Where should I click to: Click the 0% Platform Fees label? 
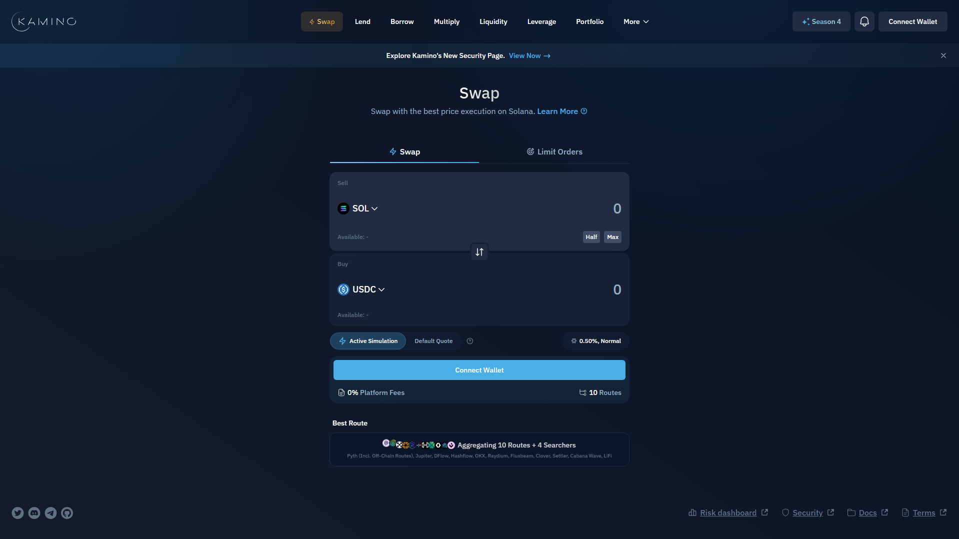coord(375,392)
